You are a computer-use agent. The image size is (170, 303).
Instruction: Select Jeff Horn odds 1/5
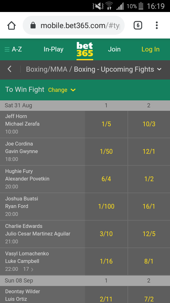tap(106, 124)
